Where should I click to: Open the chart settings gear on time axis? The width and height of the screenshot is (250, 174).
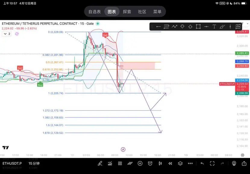click(x=242, y=155)
